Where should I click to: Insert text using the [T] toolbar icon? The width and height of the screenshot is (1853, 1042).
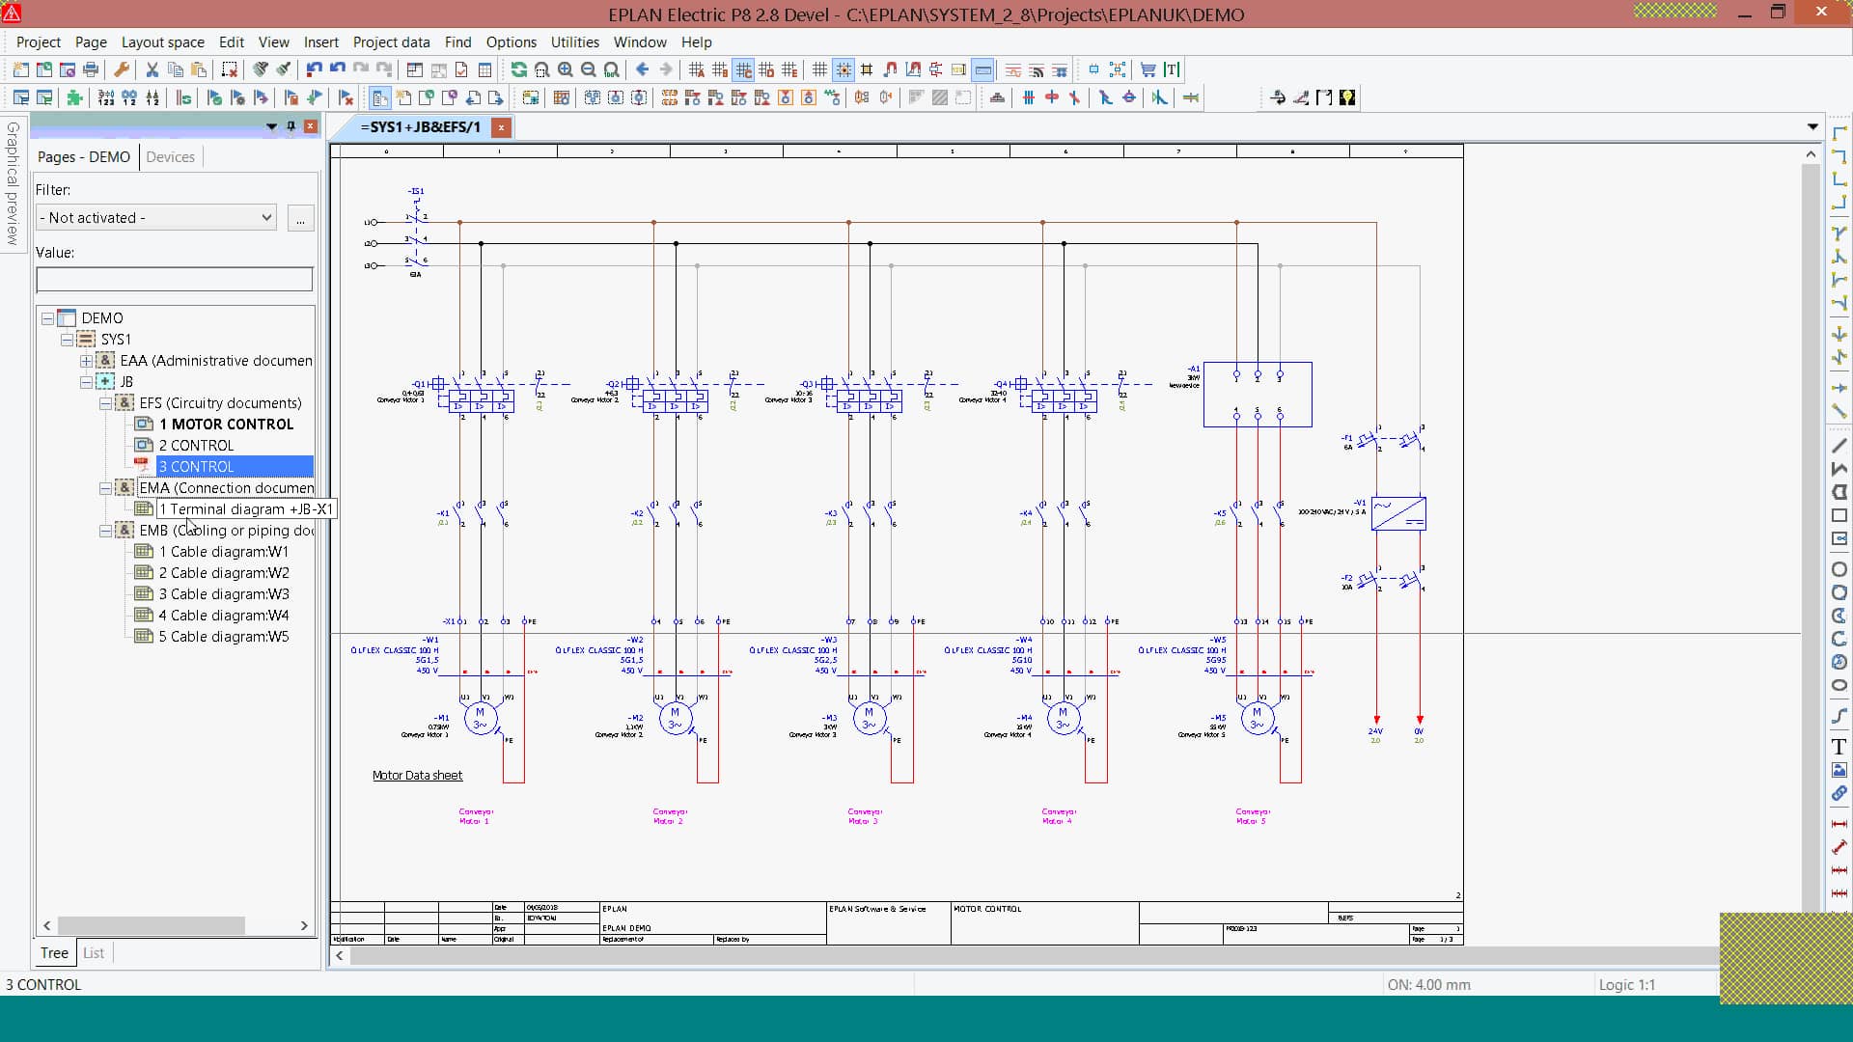pos(1172,69)
